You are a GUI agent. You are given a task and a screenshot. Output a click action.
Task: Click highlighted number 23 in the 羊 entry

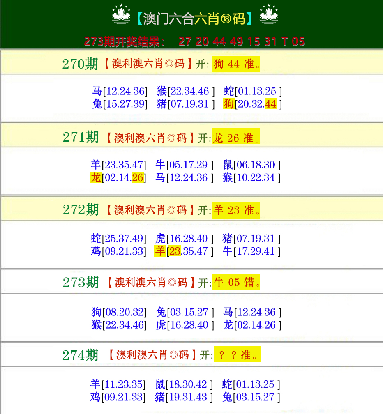point(175,251)
